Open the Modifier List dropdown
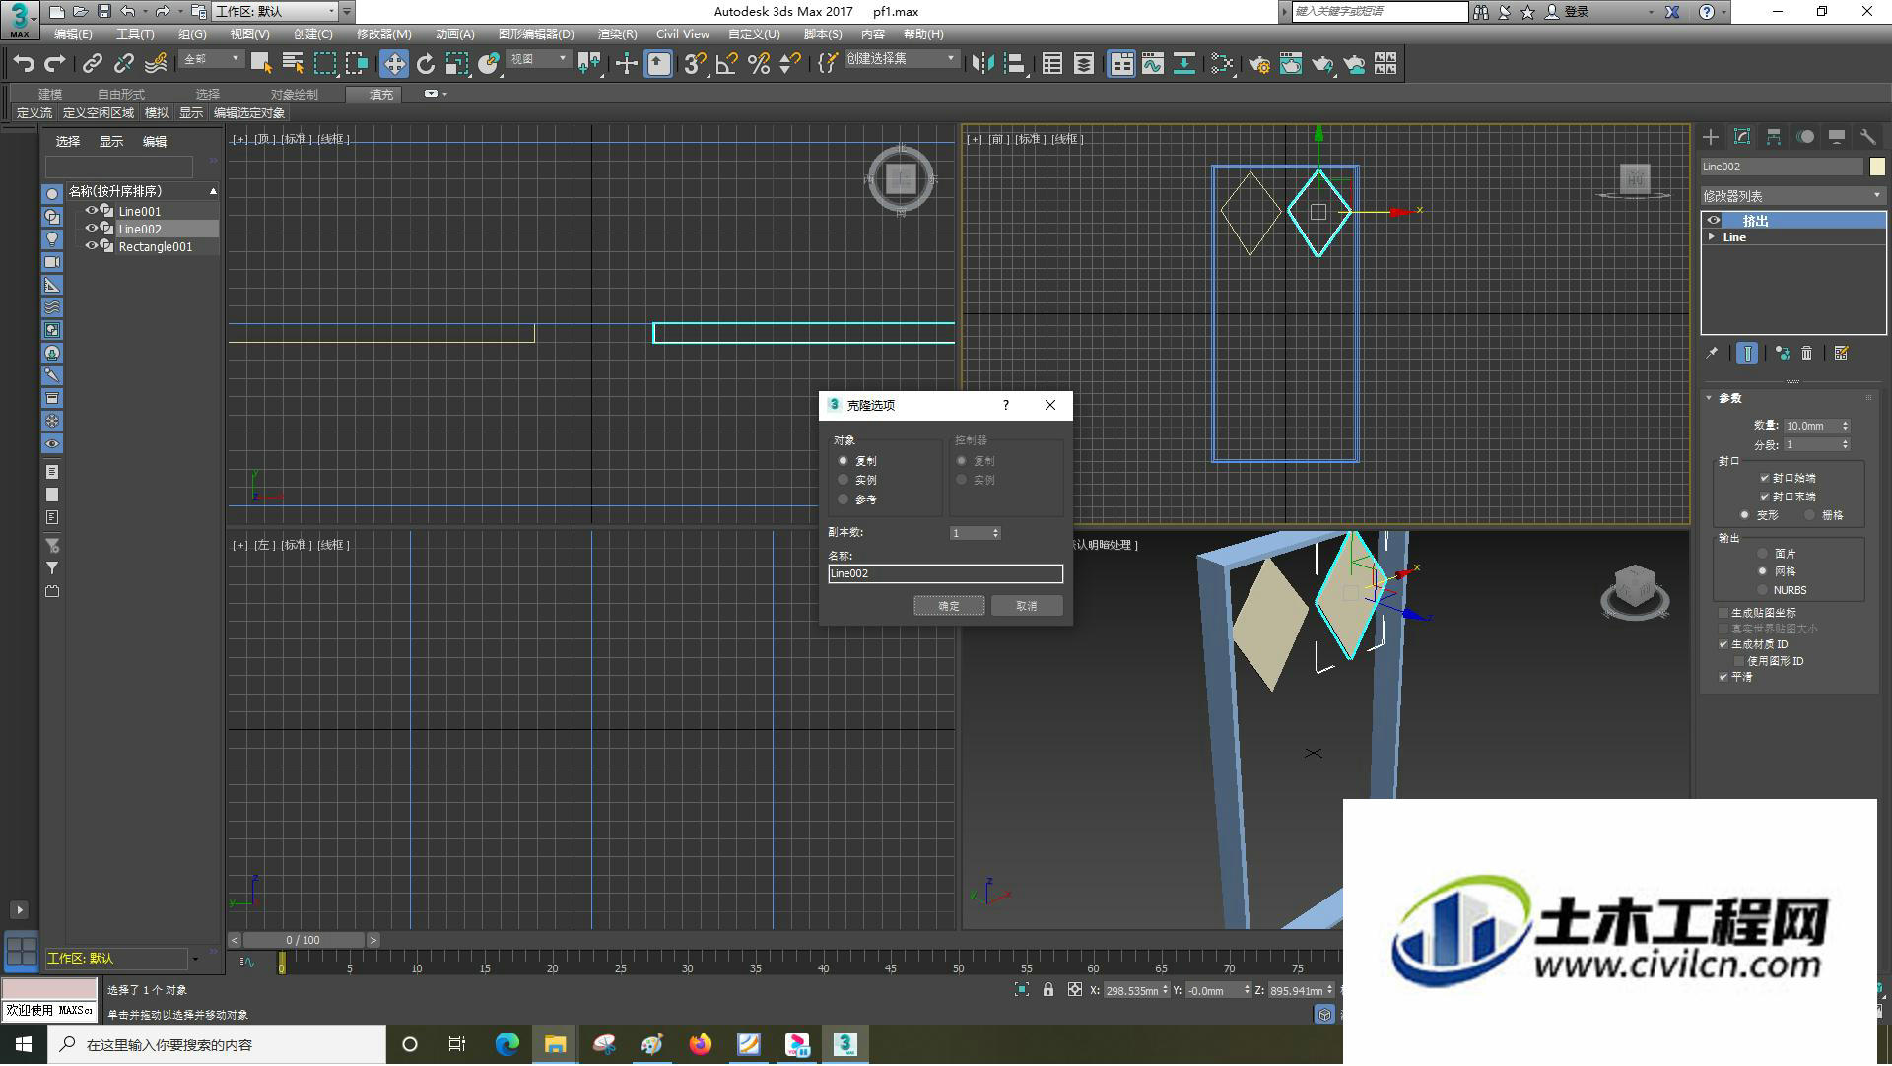 [1792, 196]
